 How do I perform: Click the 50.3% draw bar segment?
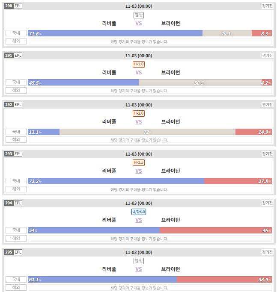[200, 83]
